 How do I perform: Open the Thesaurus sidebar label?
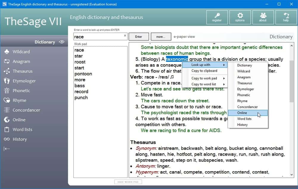pos(23,71)
